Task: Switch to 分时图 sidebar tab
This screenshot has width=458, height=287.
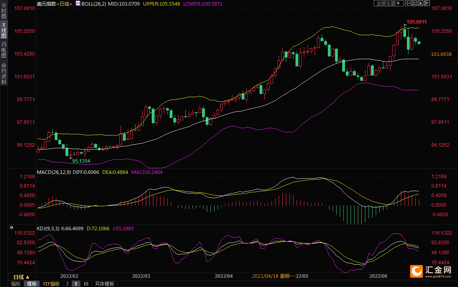Action: (4, 11)
